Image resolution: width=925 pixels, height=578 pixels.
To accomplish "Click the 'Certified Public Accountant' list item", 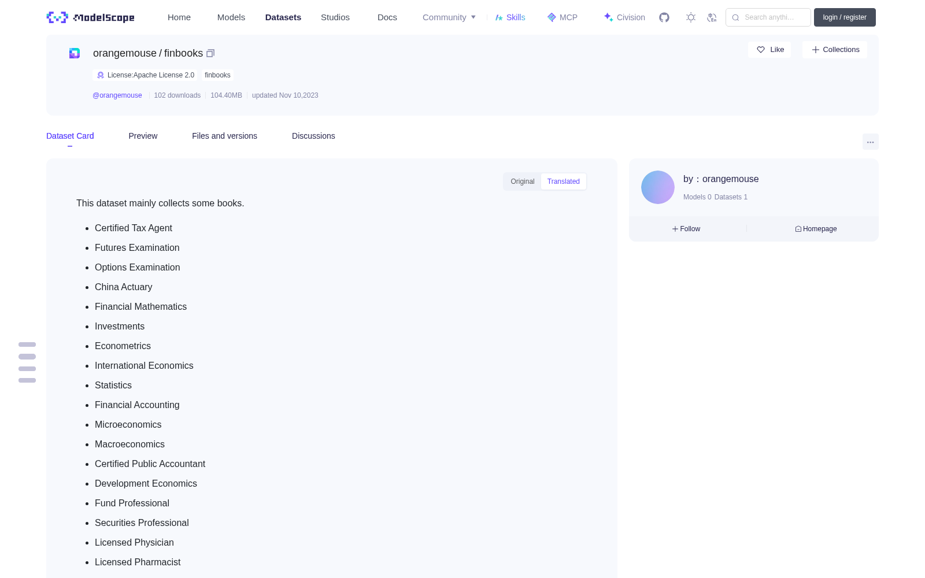I will 150,464.
